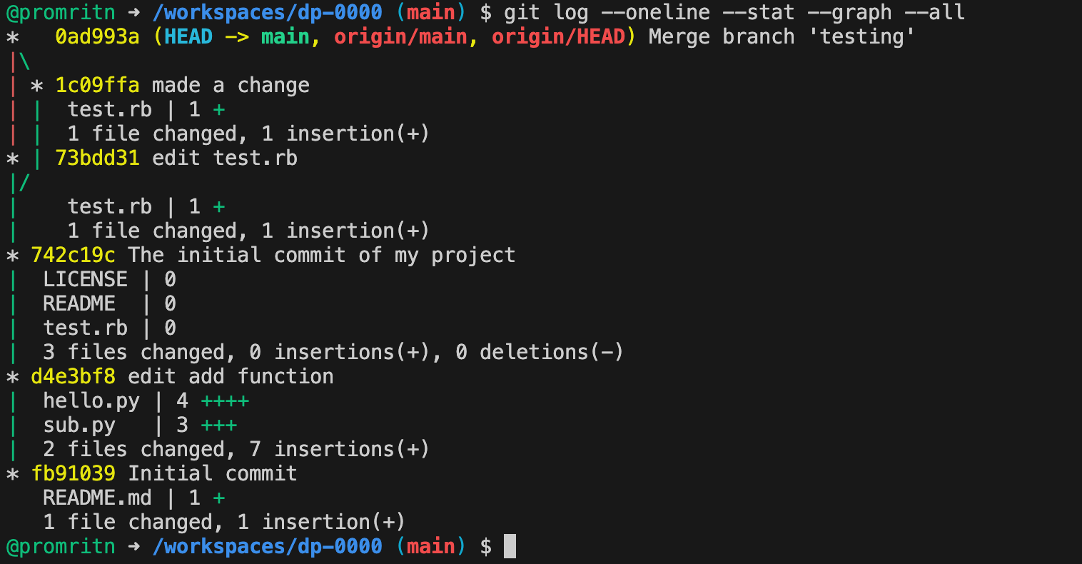Click the "edit add function" commit message
The image size is (1082, 564).
pos(231,376)
